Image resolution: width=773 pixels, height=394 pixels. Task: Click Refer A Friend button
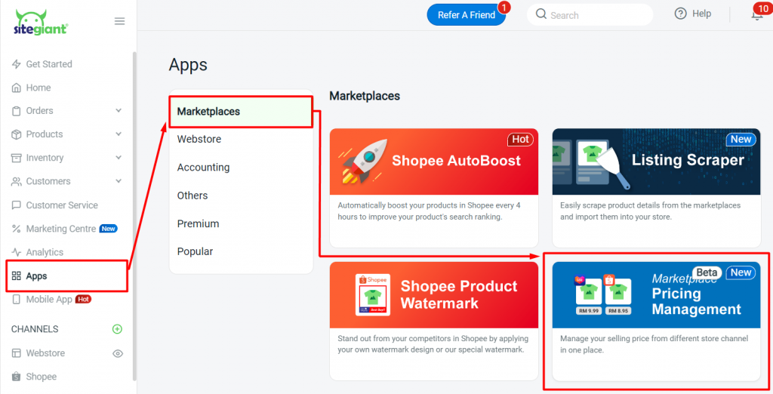[x=467, y=15]
